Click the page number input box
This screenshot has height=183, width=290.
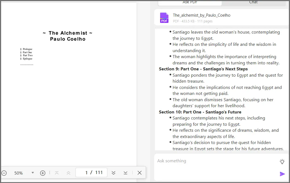click(91, 172)
